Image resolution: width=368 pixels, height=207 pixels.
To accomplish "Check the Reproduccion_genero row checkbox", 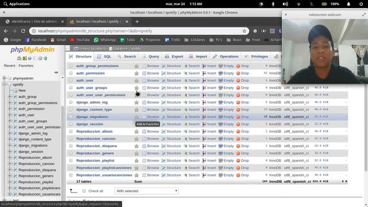I will [x=71, y=154].
